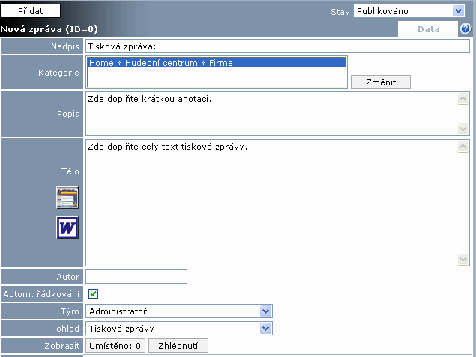Expand the Stav dropdown showing Publikováno
Screen dimensions: 476x357
409,11
